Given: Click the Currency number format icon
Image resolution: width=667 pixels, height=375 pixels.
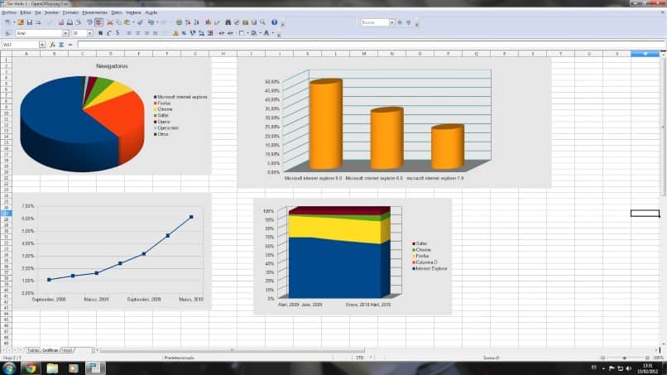Looking at the screenshot, I should pyautogui.click(x=175, y=33).
